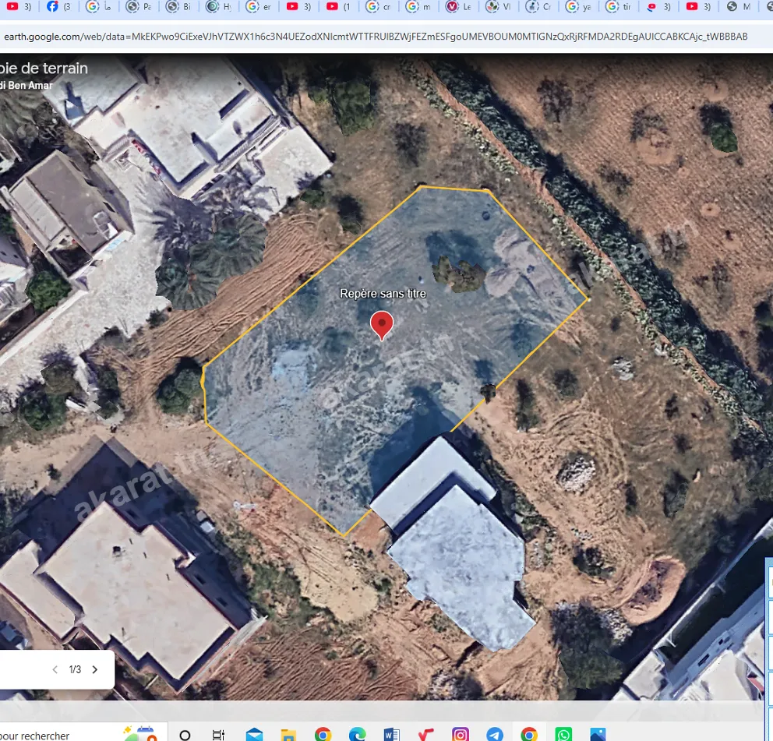Open Instagram from the taskbar
This screenshot has width=773, height=741.
[460, 735]
